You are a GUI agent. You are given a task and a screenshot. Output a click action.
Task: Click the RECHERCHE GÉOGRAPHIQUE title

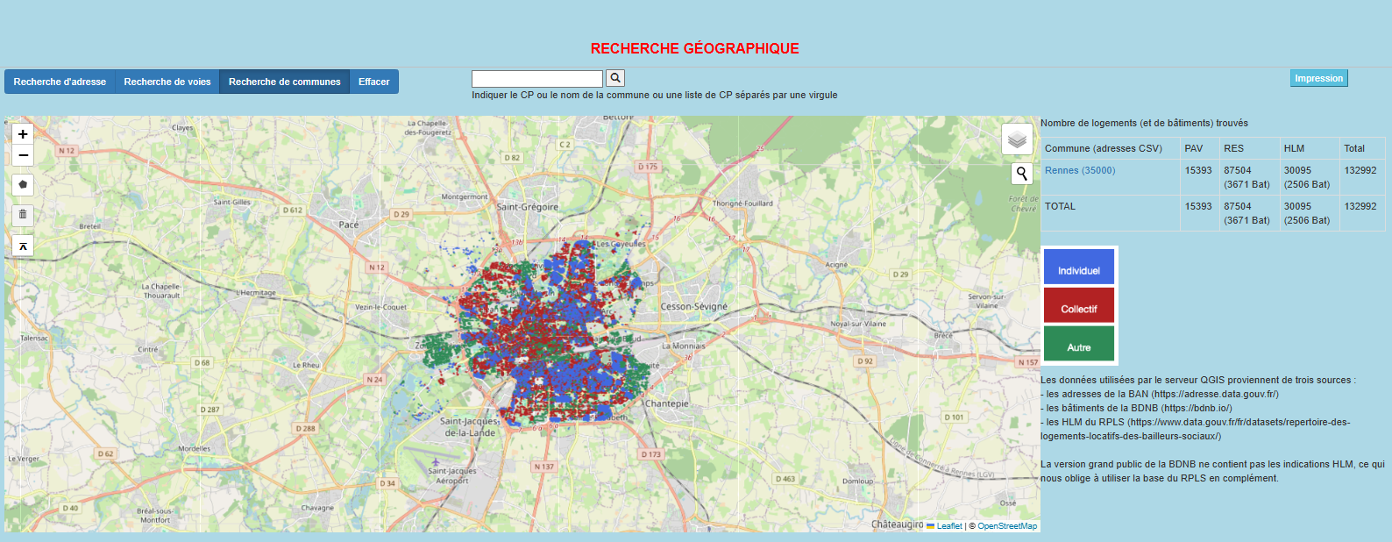tap(695, 48)
